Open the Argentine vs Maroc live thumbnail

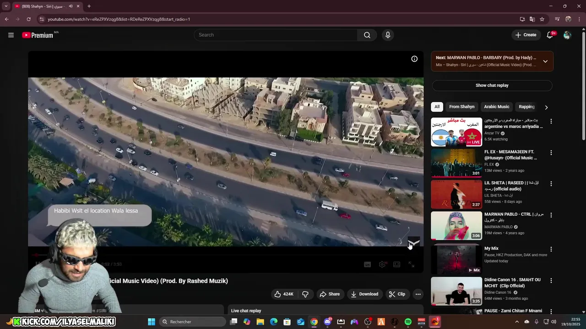pyautogui.click(x=456, y=132)
